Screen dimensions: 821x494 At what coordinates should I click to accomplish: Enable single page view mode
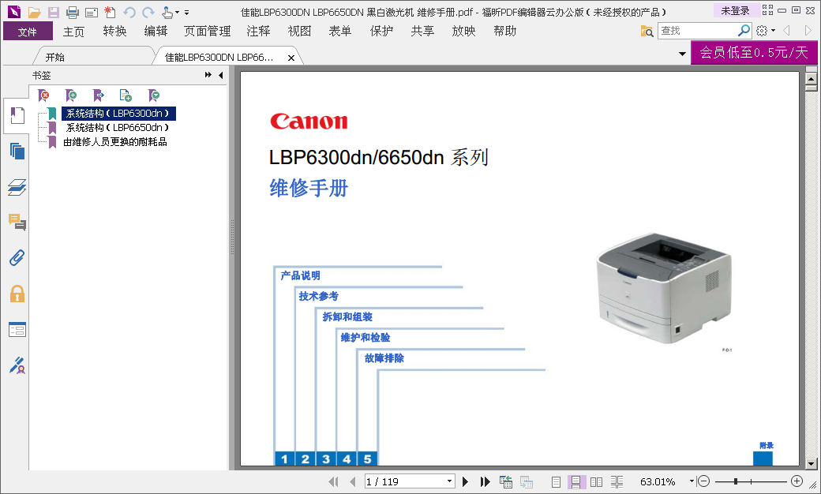[556, 482]
